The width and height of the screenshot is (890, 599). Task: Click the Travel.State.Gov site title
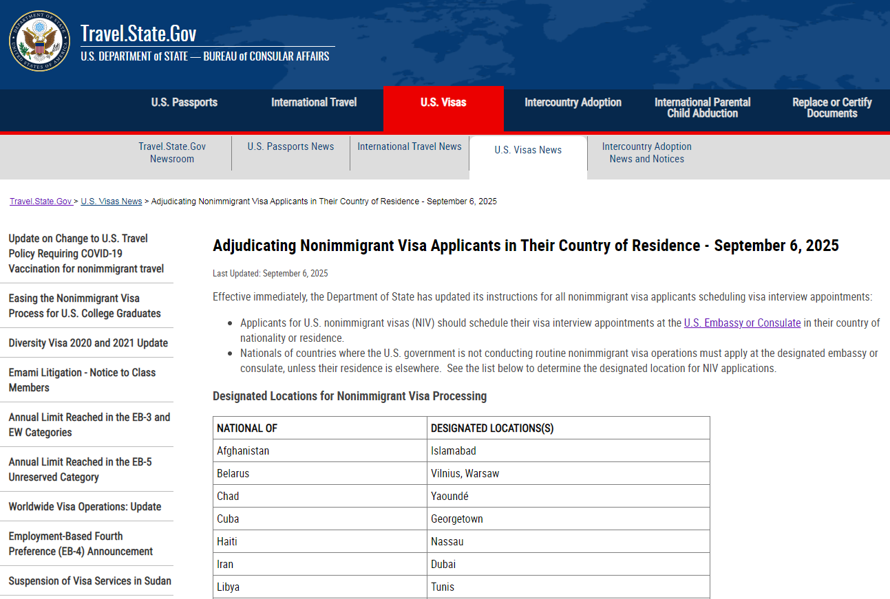point(138,34)
